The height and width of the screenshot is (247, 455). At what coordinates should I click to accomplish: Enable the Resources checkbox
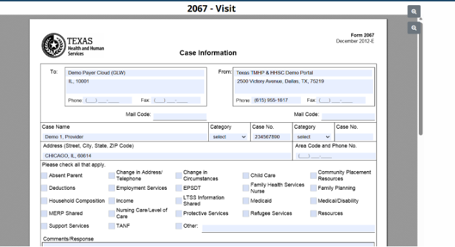coord(313,214)
